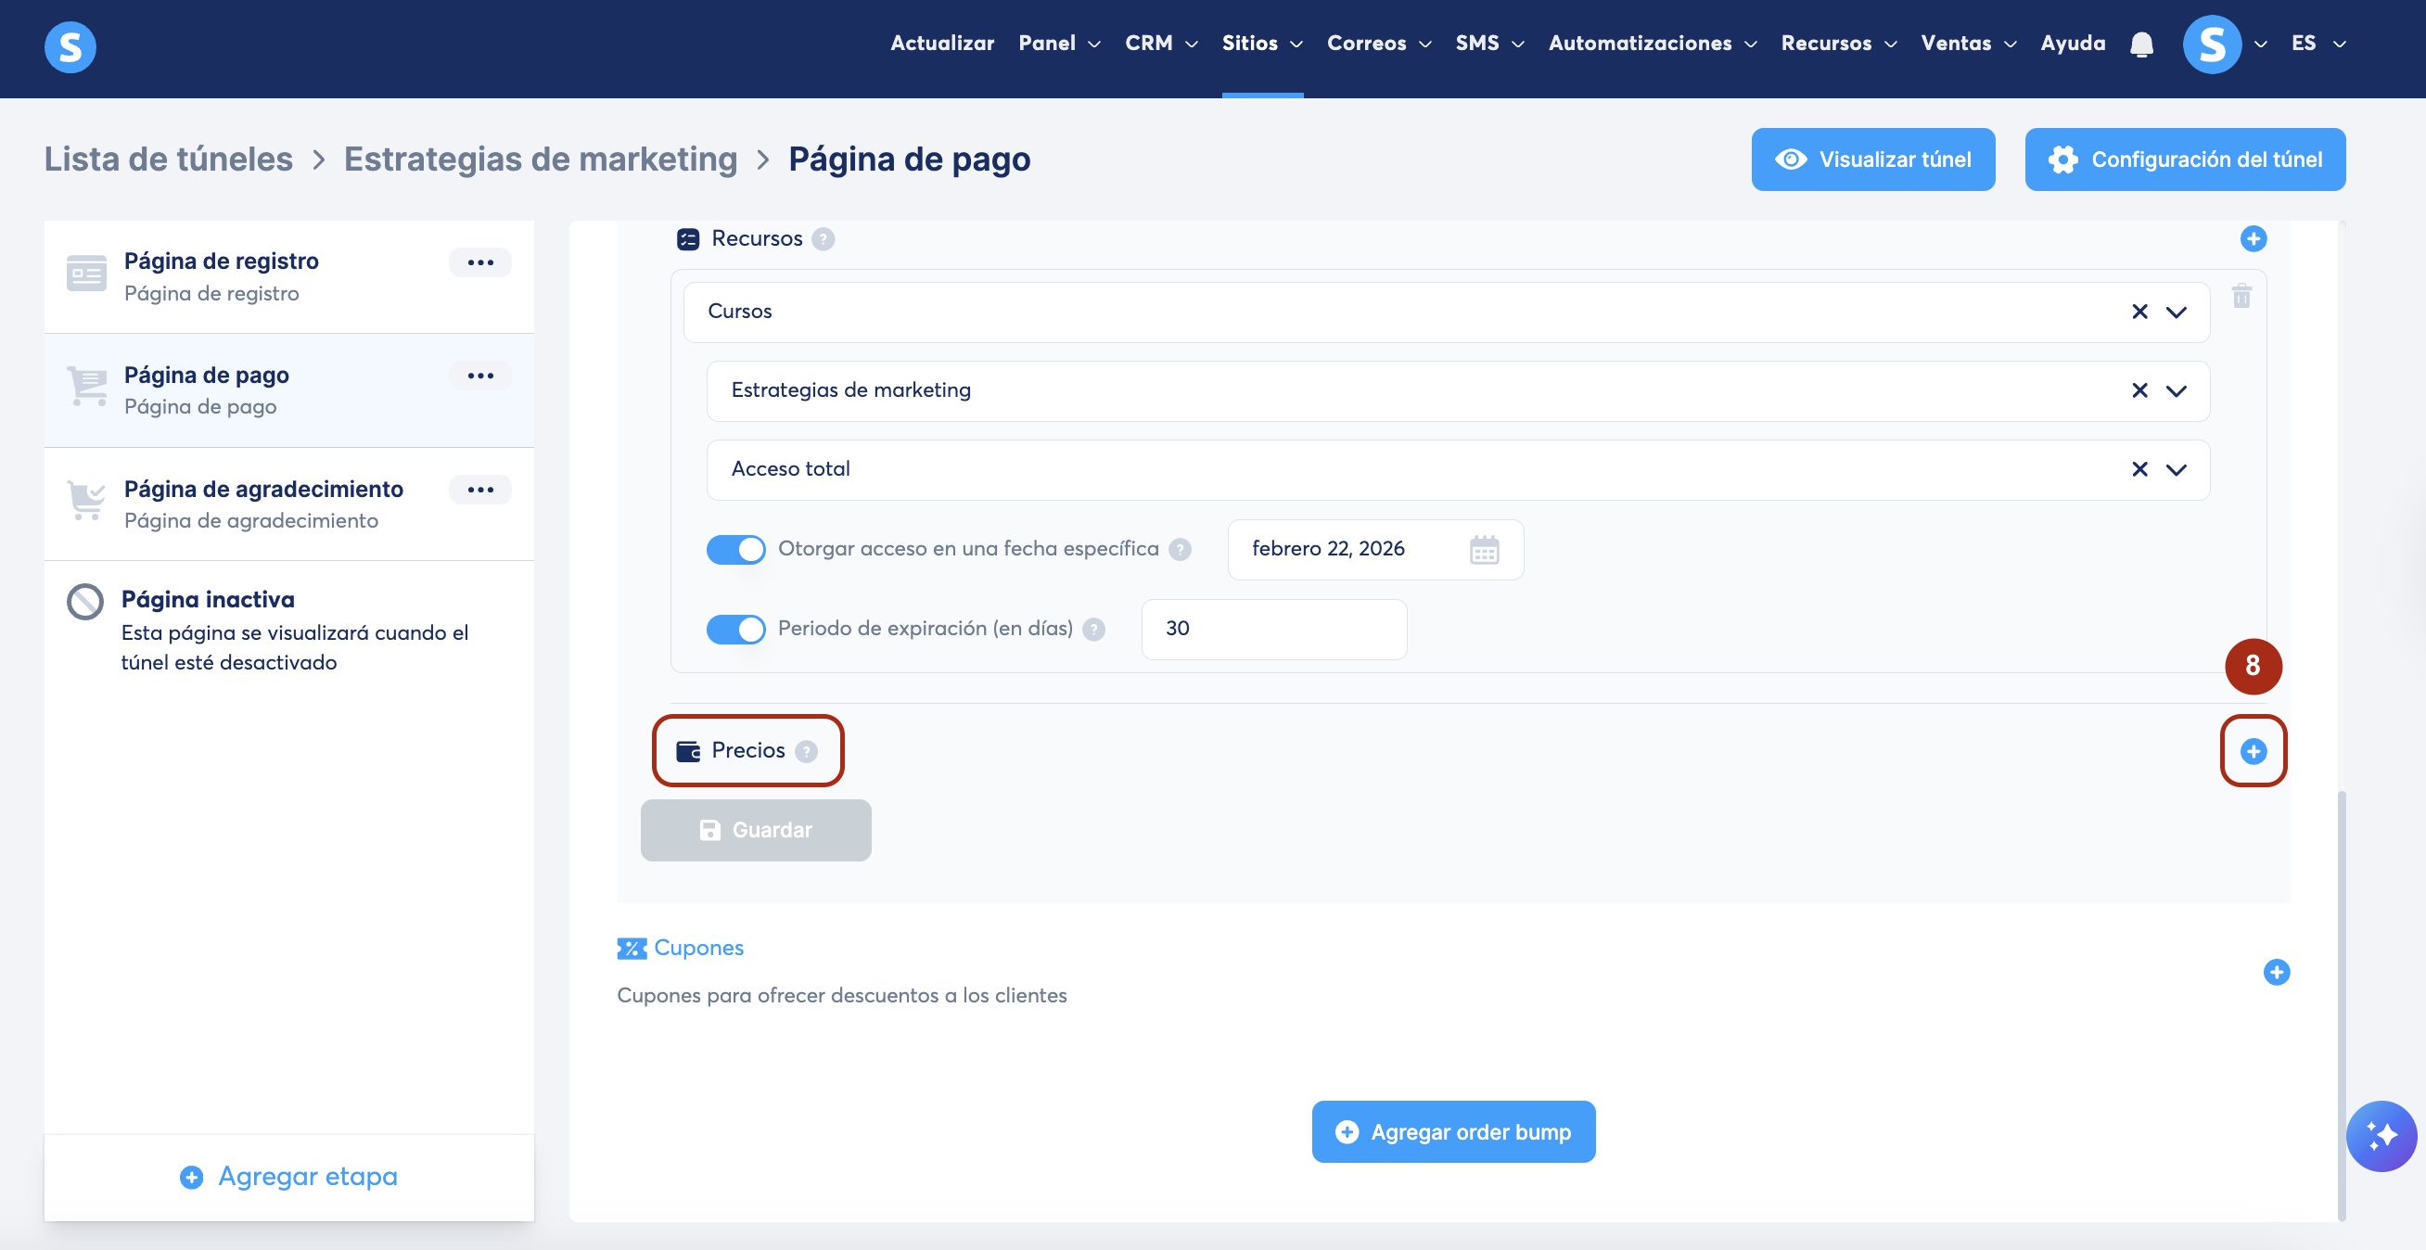This screenshot has height=1250, width=2426.
Task: Click the expiration days input field
Action: [x=1273, y=629]
